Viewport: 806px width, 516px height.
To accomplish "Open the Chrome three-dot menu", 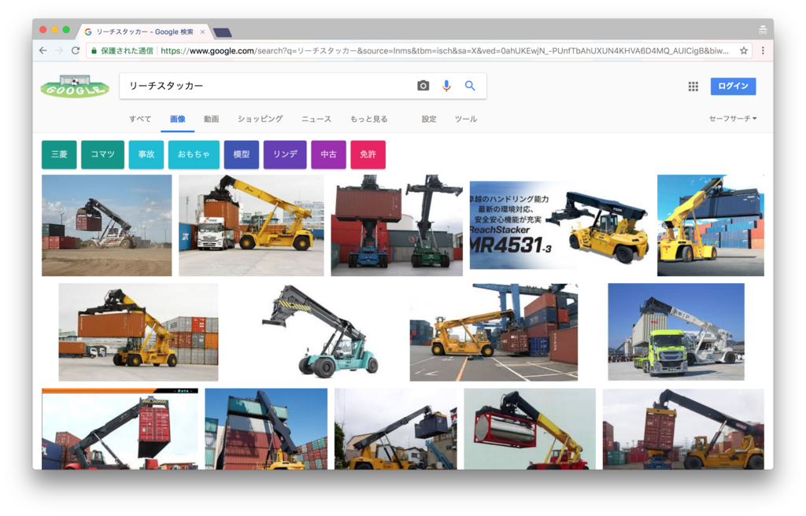I will (763, 50).
